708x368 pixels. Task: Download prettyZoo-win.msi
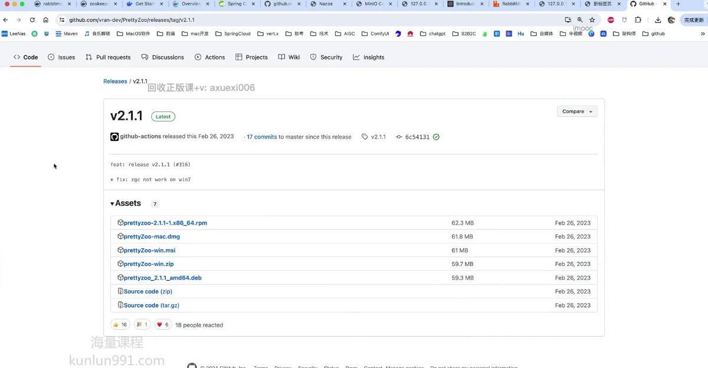149,250
